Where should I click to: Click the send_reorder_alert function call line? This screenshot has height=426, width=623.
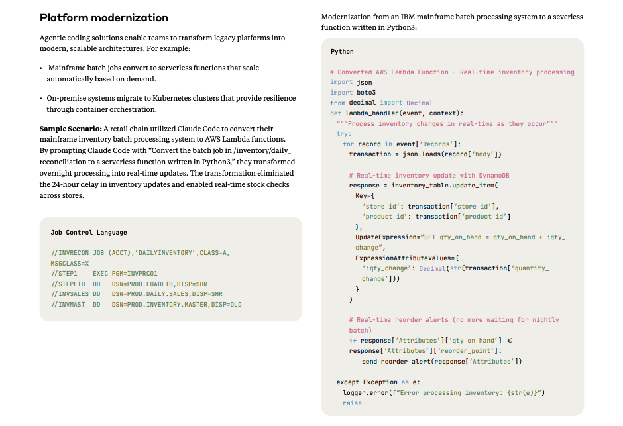click(x=441, y=361)
